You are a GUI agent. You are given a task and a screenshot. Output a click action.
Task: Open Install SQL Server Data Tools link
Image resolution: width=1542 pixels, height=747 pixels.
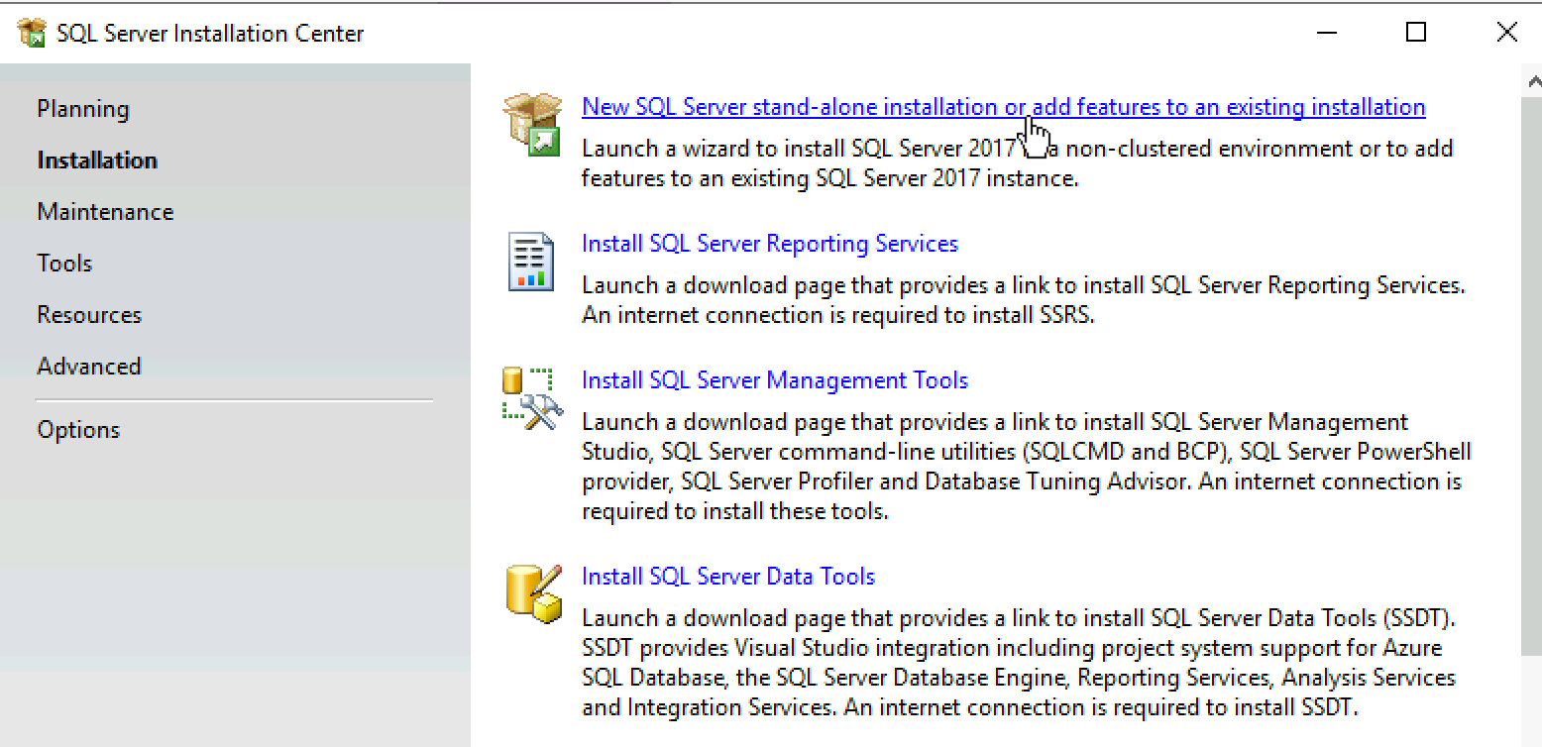click(x=728, y=577)
